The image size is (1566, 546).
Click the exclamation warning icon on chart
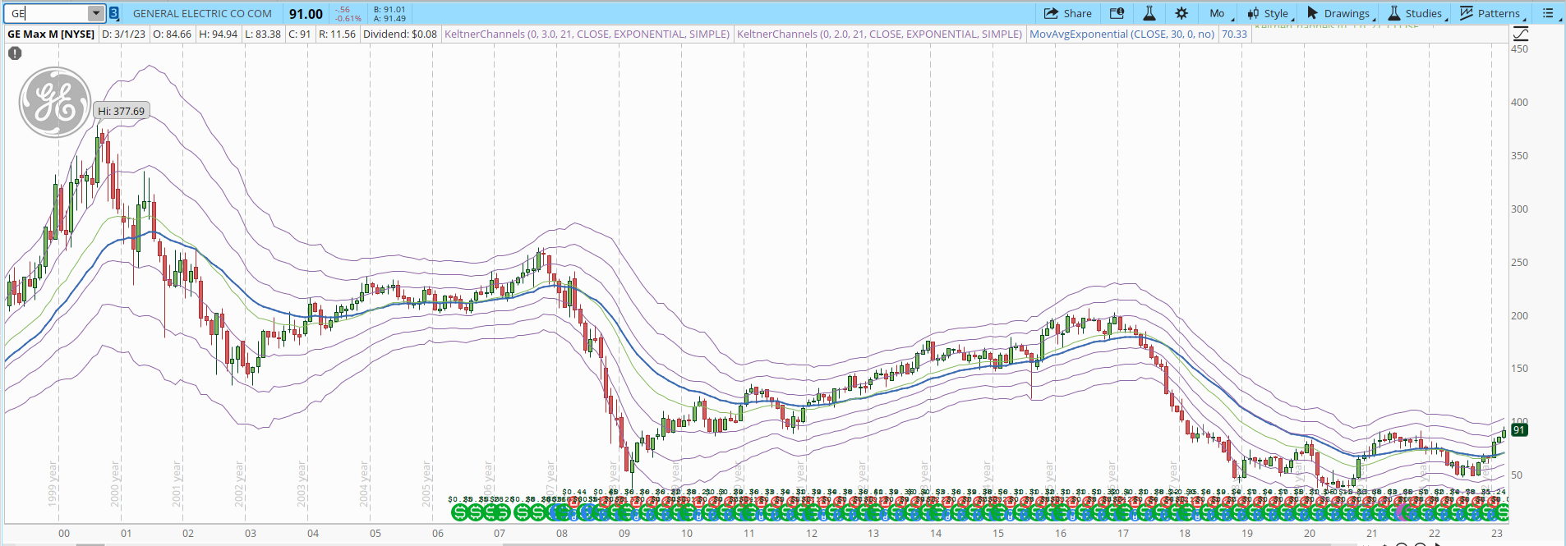15,53
